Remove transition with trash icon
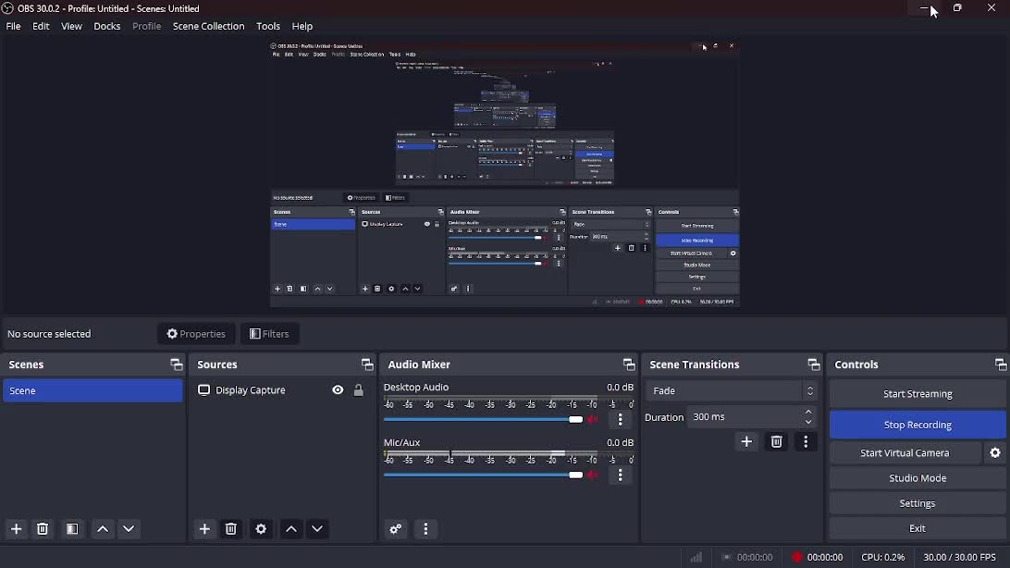 [776, 442]
